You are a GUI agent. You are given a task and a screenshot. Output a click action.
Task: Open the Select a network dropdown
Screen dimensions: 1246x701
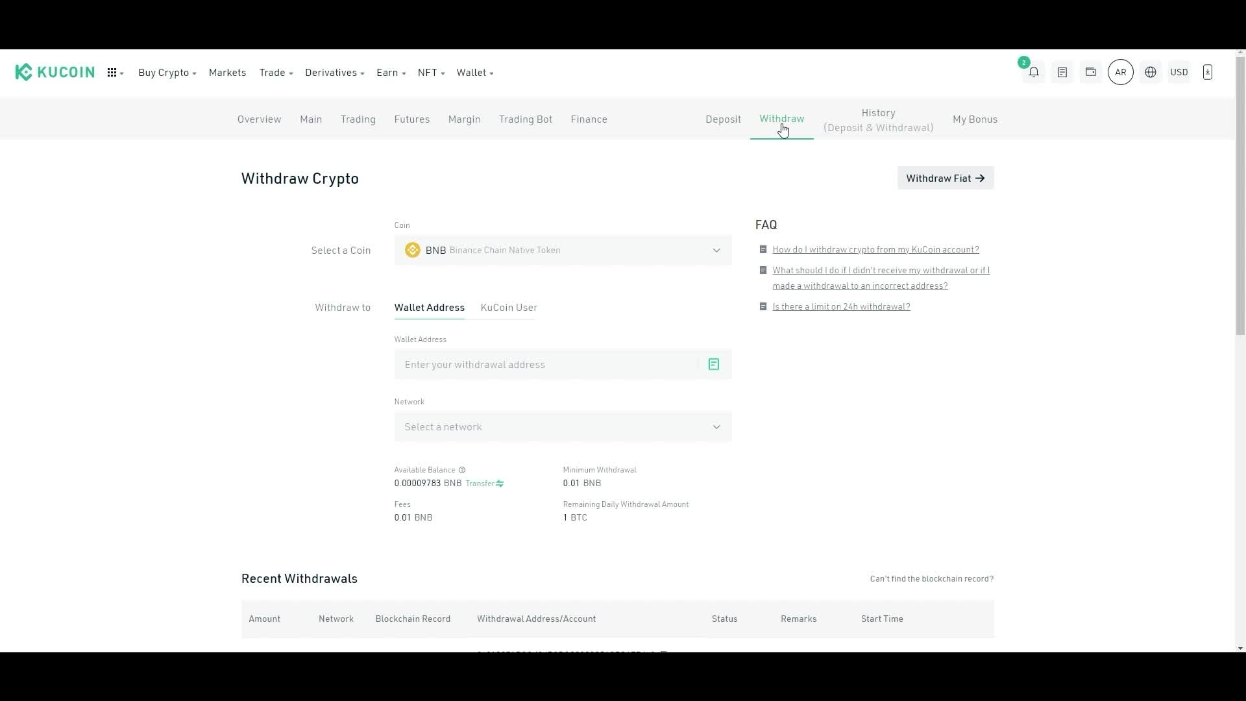563,426
